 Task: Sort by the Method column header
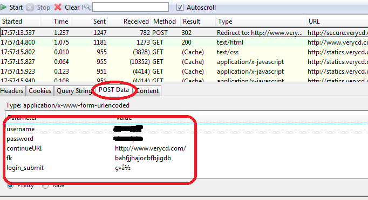(x=166, y=22)
